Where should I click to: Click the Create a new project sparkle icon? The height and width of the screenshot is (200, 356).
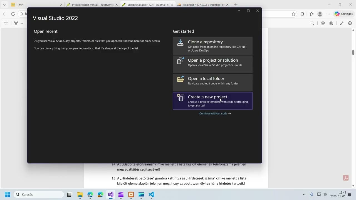click(181, 97)
